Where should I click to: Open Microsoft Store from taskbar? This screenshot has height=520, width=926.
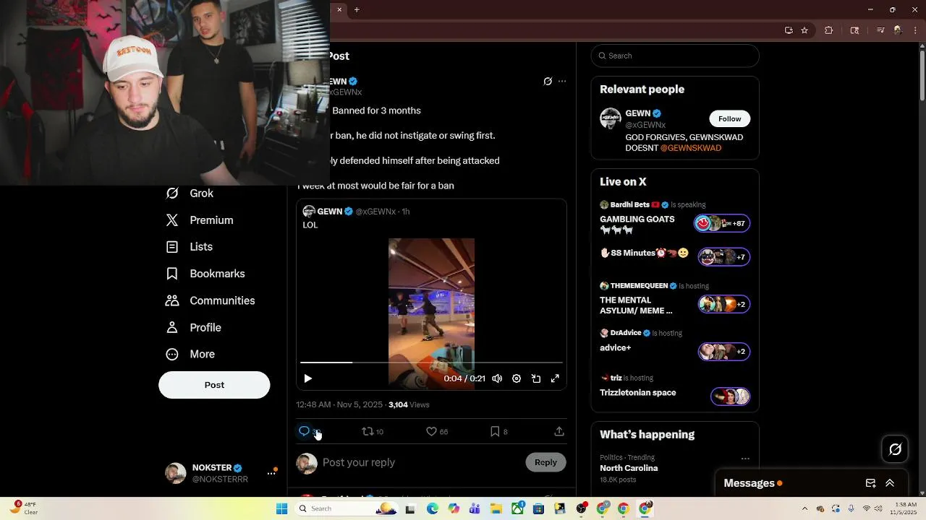[x=540, y=508]
